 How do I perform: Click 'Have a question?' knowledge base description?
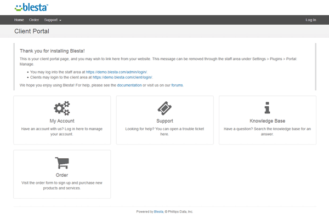(x=268, y=131)
